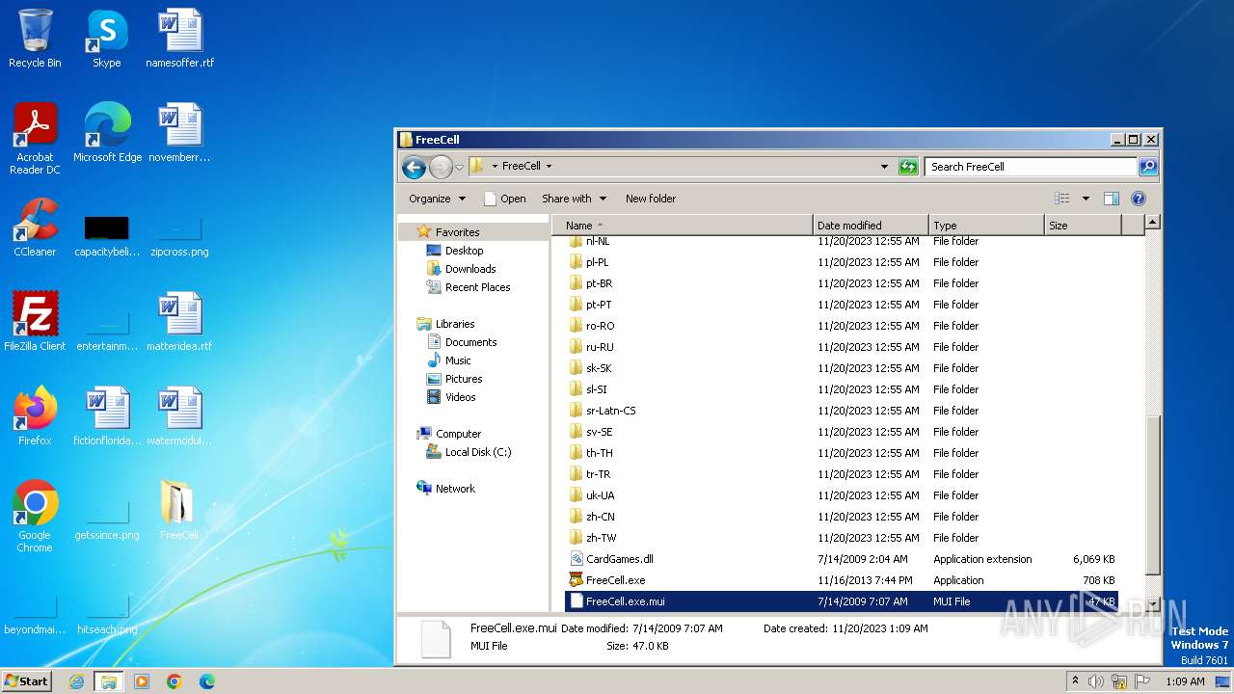1234x694 pixels.
Task: Click the volume speaker tray icon
Action: (1097, 681)
